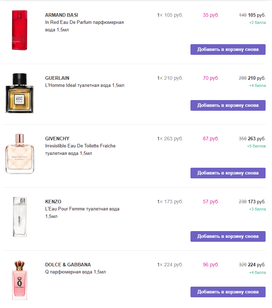Open the ARMAND BASI brand link
Image resolution: width=272 pixels, height=308 pixels.
coord(62,15)
